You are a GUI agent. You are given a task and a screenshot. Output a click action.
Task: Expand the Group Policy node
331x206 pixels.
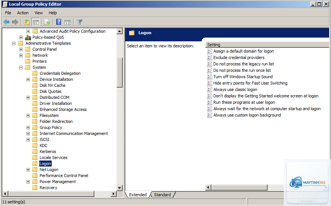click(28, 127)
